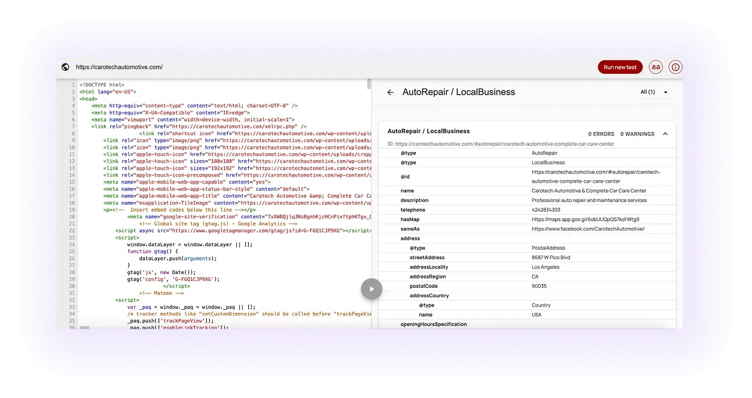Run a new test

point(620,67)
